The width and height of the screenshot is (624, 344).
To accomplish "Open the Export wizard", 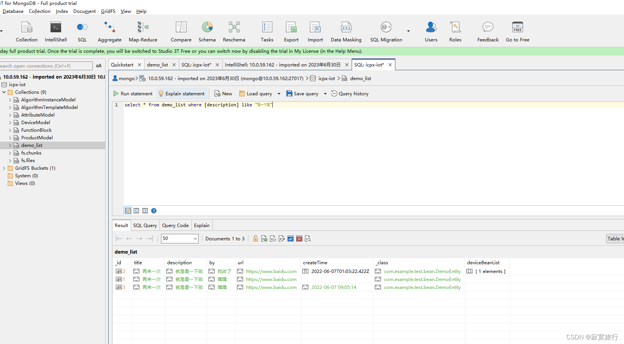I will [291, 32].
